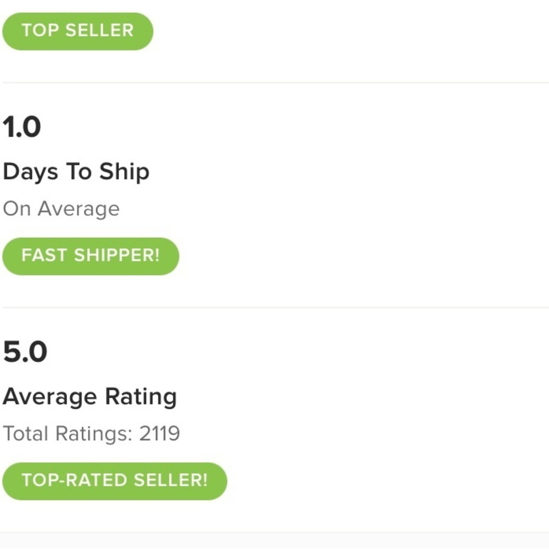The height and width of the screenshot is (549, 549).
Task: Click the divider line below TOP SELLER badge
Action: pyautogui.click(x=274, y=83)
